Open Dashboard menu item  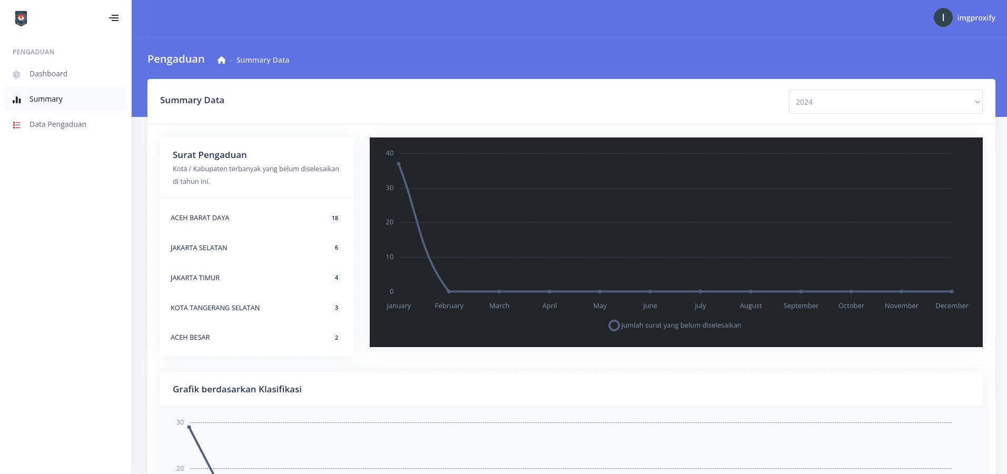(65, 74)
